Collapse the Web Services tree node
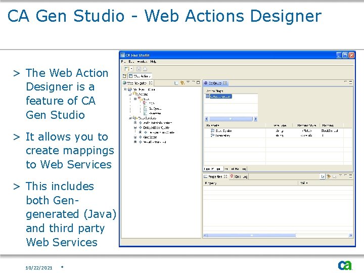Image resolution: width=364 pixels, height=273 pixels. point(130,118)
